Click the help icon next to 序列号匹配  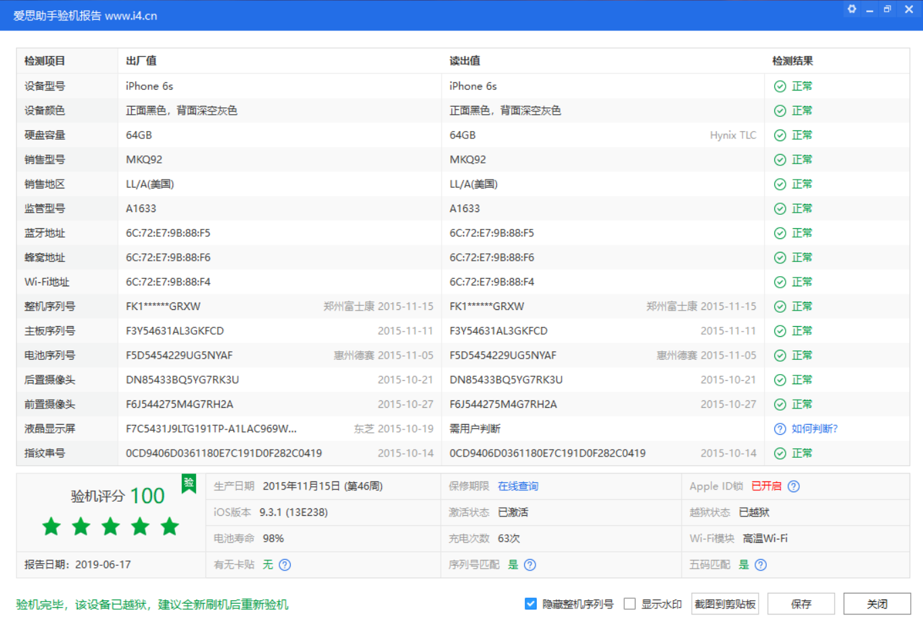pyautogui.click(x=530, y=565)
